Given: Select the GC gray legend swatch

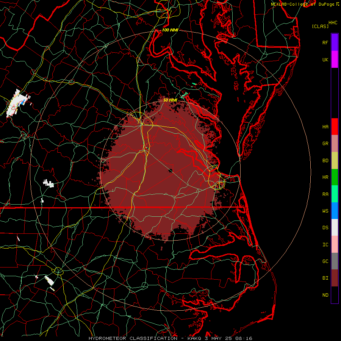Looking at the screenshot, I should point(335,261).
